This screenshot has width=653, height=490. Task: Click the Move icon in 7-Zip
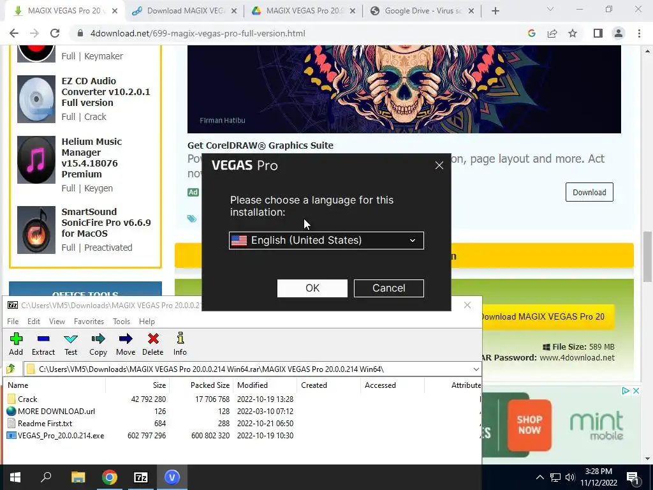coord(126,344)
